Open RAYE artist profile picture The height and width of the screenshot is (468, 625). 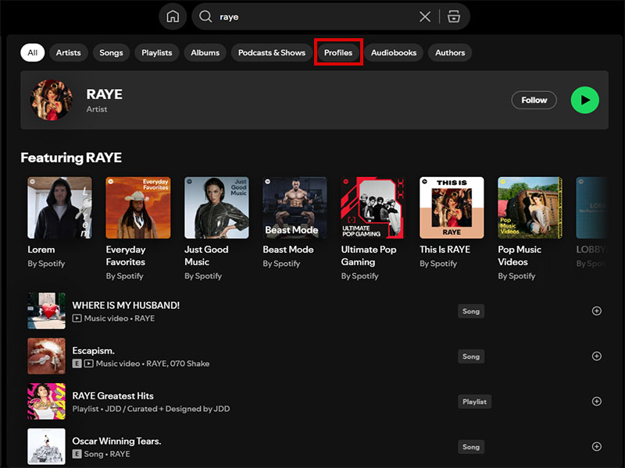click(52, 100)
